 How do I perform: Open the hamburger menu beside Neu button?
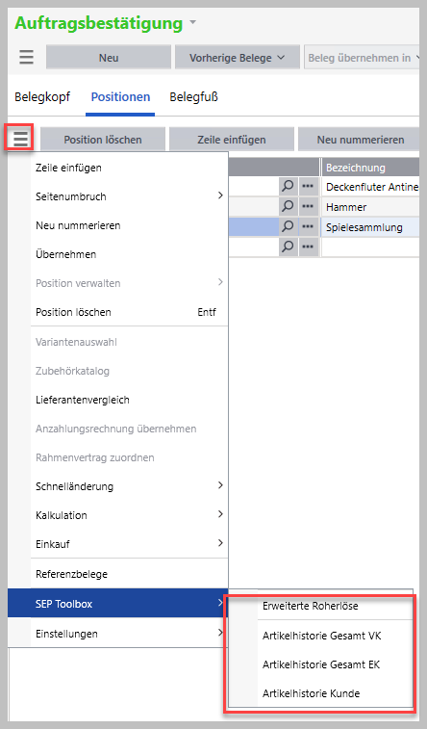[27, 58]
